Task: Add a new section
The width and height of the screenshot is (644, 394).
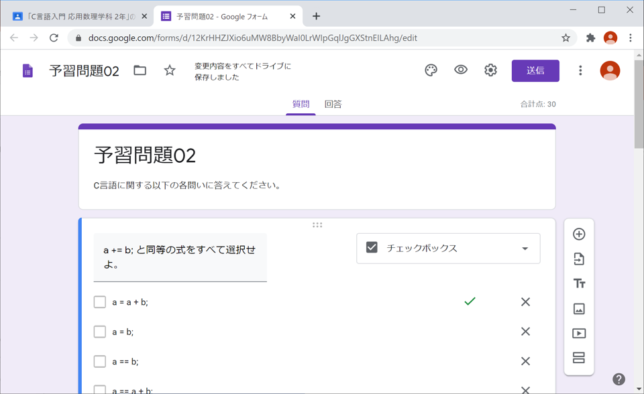Action: click(x=579, y=358)
